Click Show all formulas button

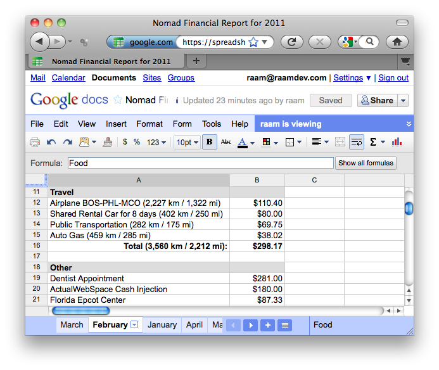[366, 163]
